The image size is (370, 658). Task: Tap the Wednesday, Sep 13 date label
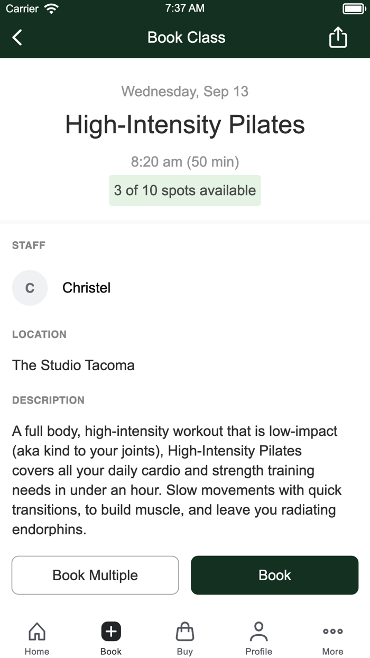[184, 92]
